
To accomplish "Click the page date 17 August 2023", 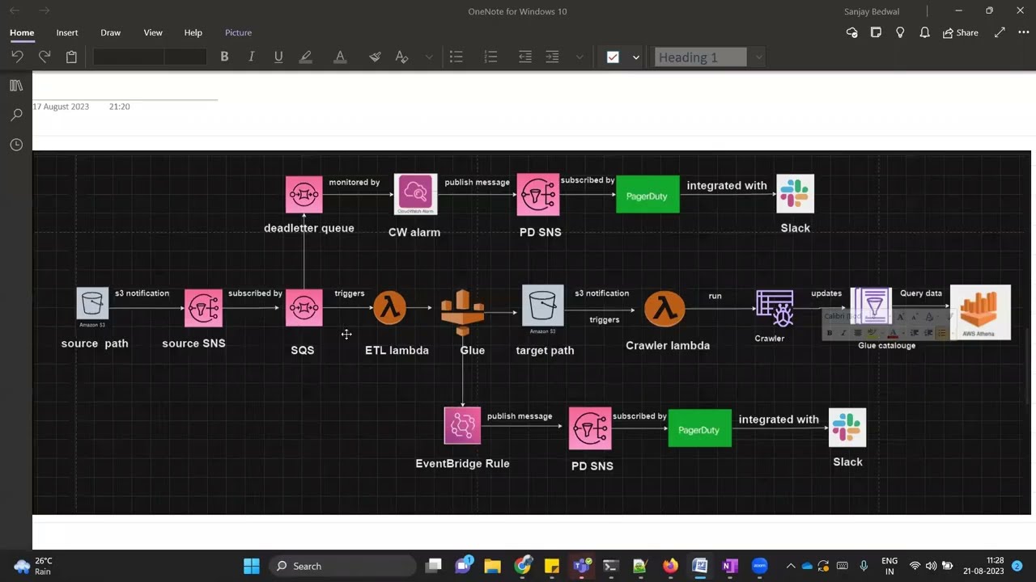I will [61, 107].
